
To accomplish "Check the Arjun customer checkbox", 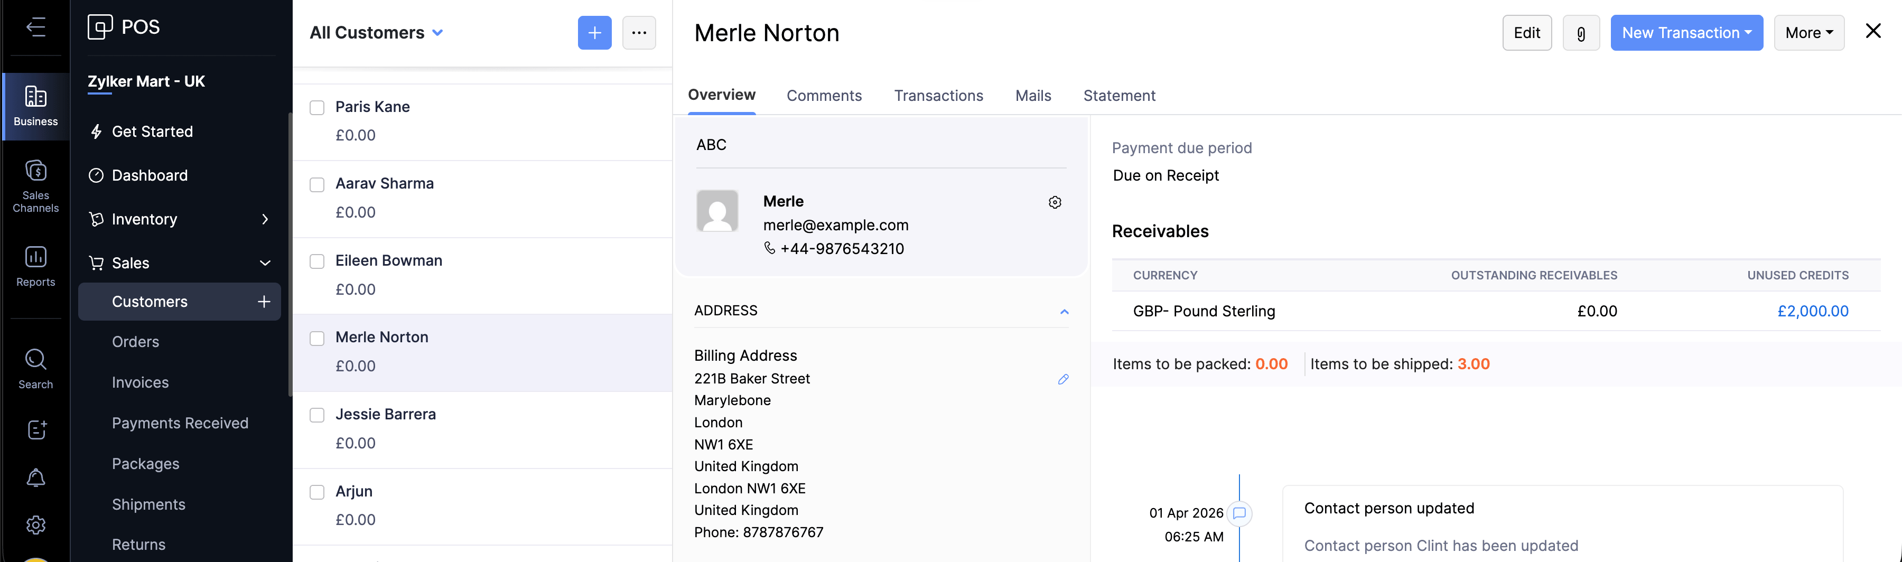I will click(x=317, y=492).
